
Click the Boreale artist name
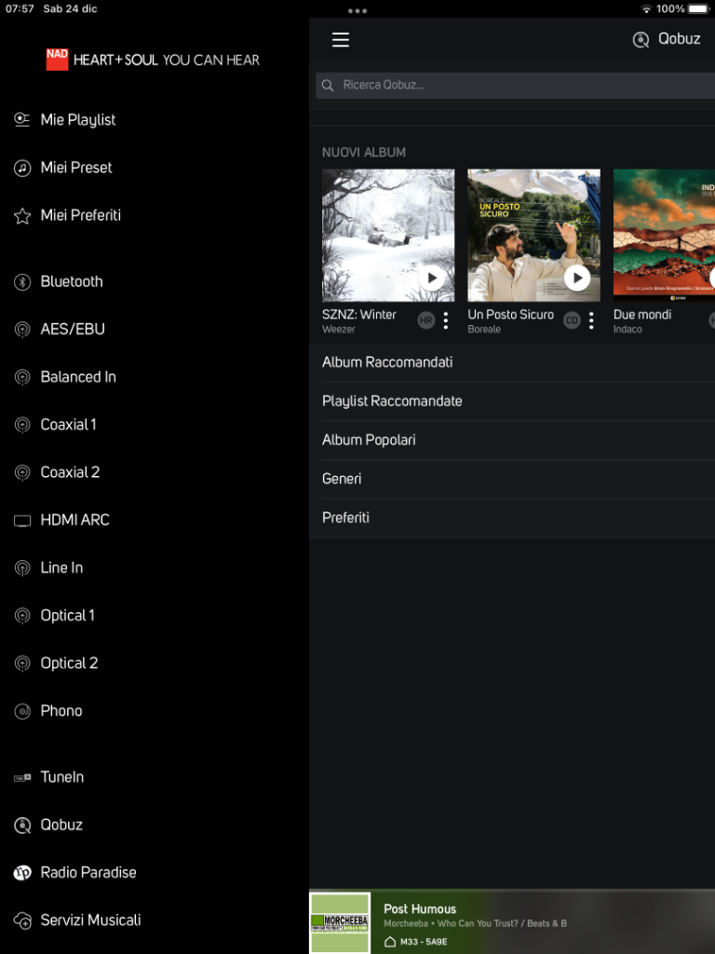coord(484,330)
